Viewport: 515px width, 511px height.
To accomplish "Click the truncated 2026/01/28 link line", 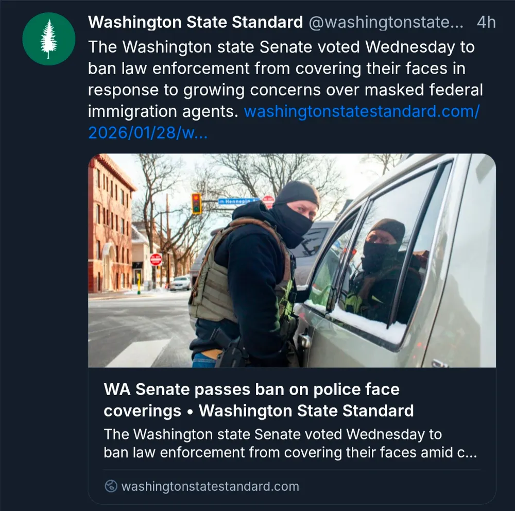I will tap(148, 133).
